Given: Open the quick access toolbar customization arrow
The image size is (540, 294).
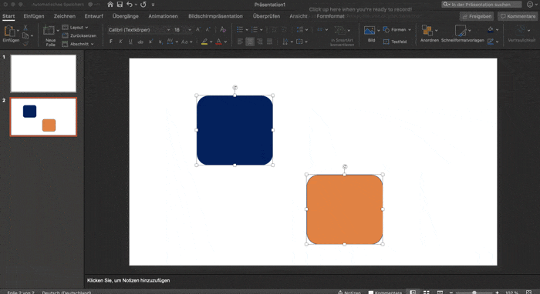Looking at the screenshot, I should click(x=153, y=5).
